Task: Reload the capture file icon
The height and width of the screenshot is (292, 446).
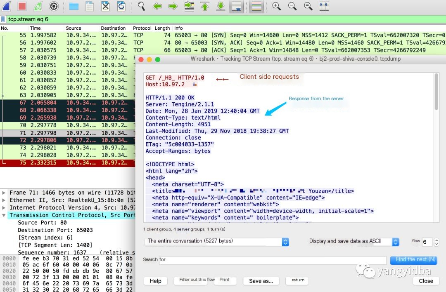Action: (x=121, y=6)
